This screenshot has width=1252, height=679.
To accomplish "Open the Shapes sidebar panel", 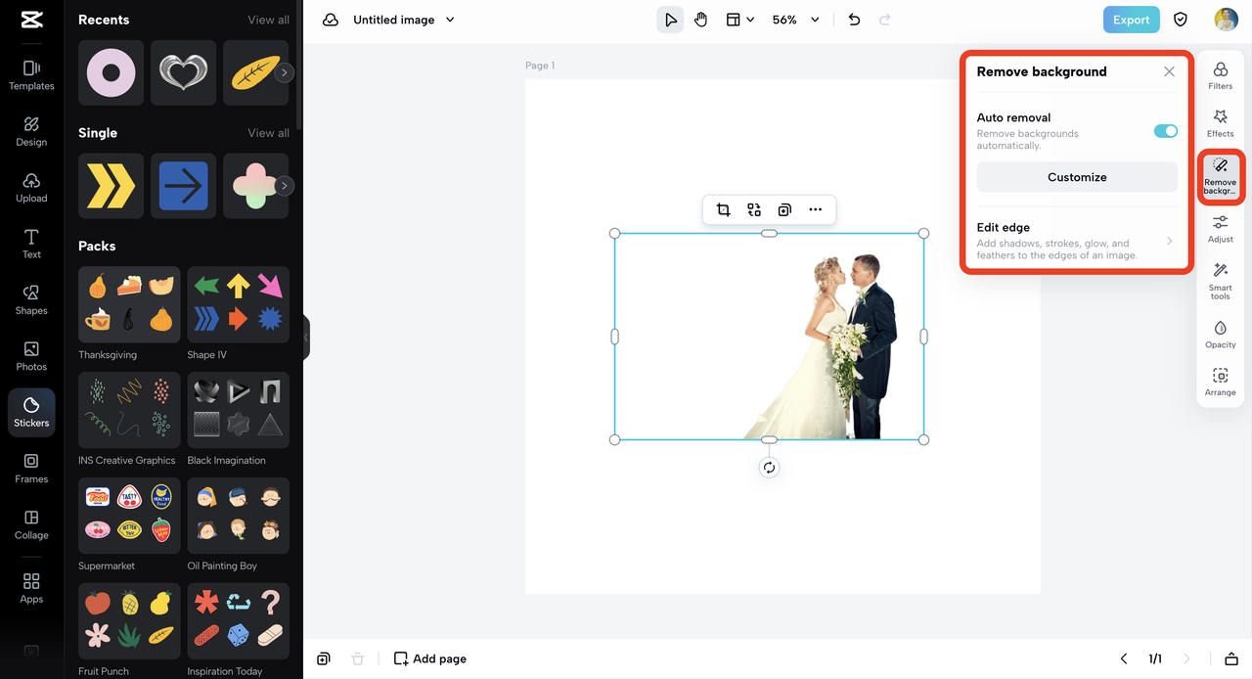I will pos(31,299).
